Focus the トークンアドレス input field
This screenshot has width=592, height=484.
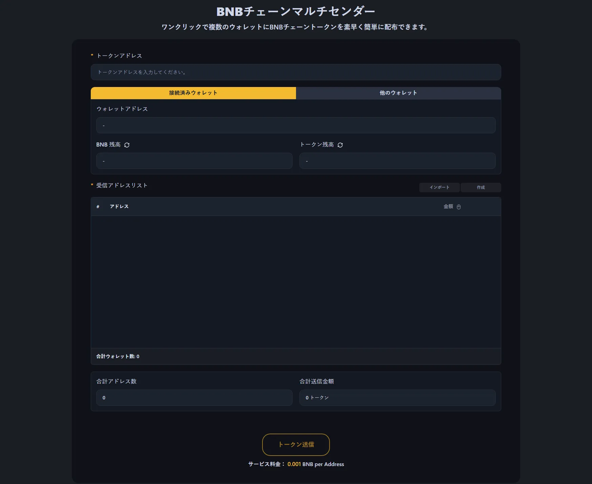(x=296, y=72)
